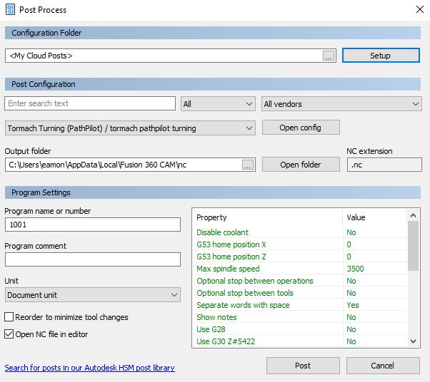The image size is (430, 382).
Task: Select the Max spindle speed property row
Action: [268, 269]
